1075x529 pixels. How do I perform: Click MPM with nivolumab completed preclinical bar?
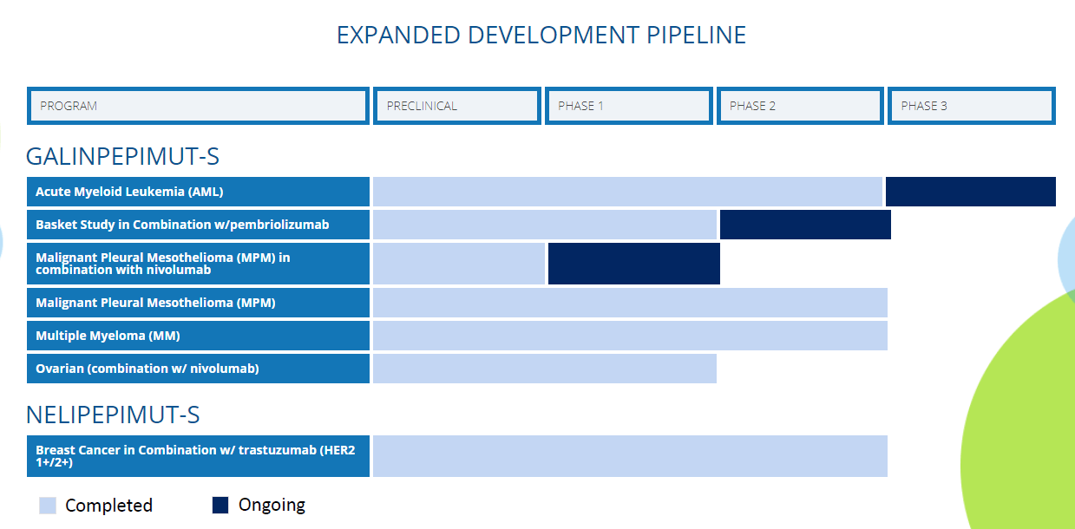[458, 264]
